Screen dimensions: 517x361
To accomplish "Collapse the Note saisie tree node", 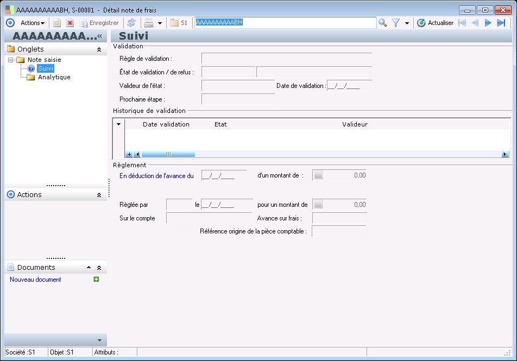I will click(x=11, y=60).
